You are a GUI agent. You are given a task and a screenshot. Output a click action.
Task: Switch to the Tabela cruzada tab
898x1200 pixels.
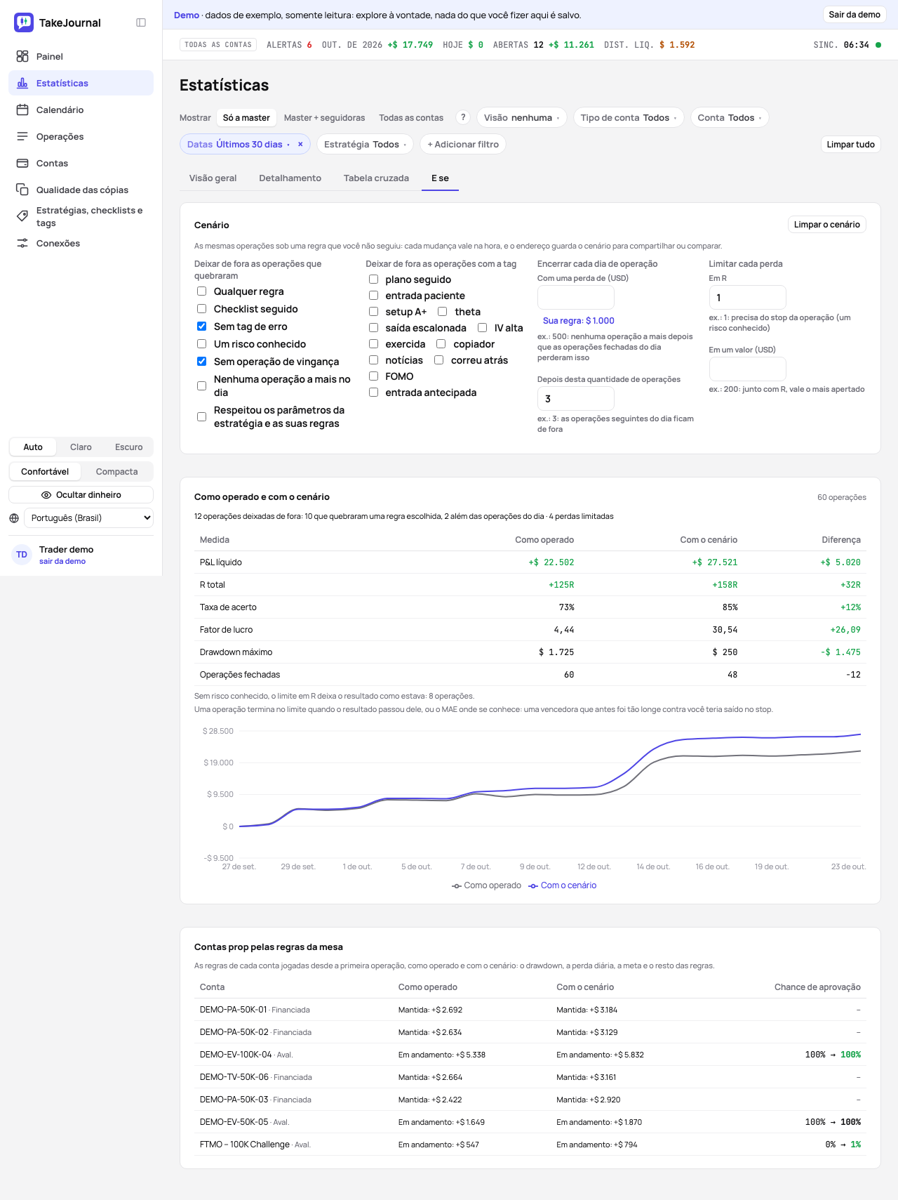coord(376,178)
